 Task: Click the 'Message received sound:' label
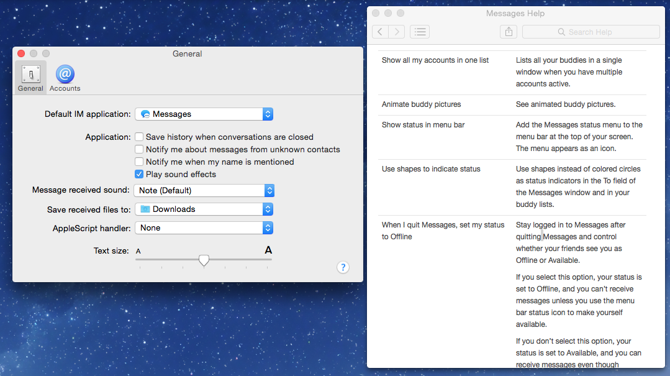(81, 190)
